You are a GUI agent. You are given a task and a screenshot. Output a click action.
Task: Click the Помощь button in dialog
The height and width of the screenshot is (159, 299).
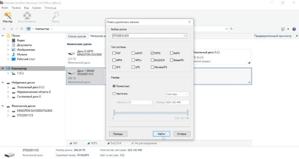pyautogui.click(x=118, y=134)
